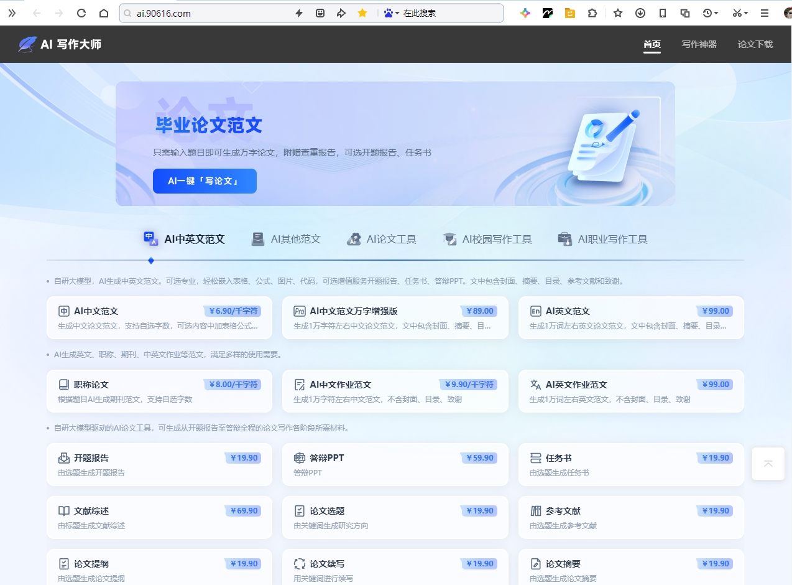Open the browser hamburger menu icon
The height and width of the screenshot is (585, 792).
765,13
